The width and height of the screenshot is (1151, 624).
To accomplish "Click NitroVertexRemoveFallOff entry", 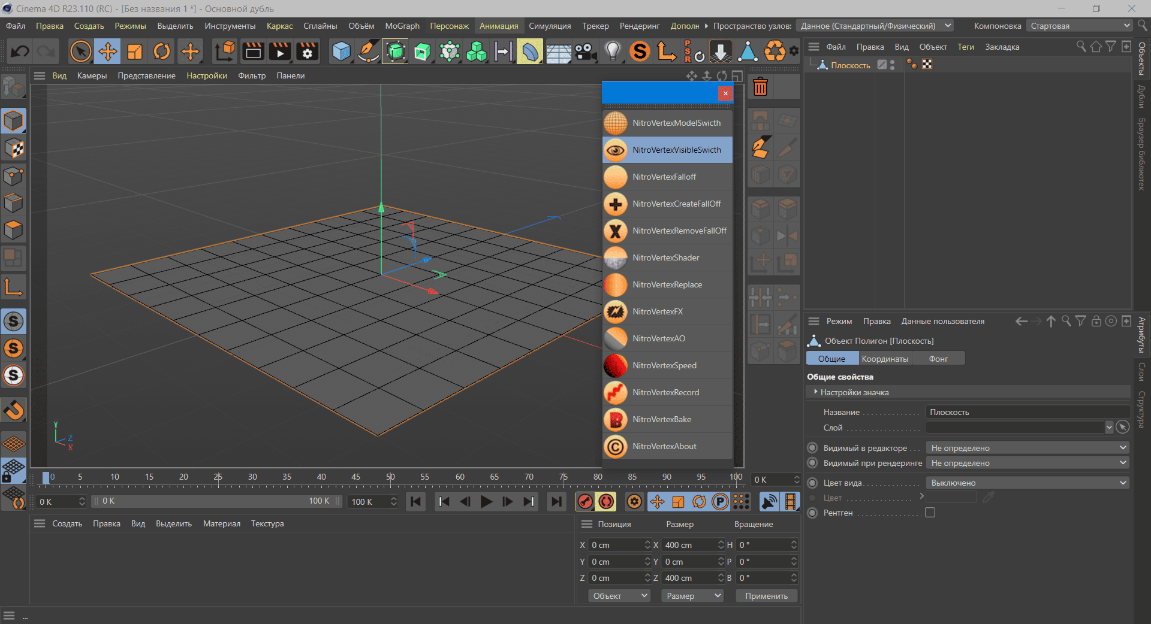I will [667, 231].
